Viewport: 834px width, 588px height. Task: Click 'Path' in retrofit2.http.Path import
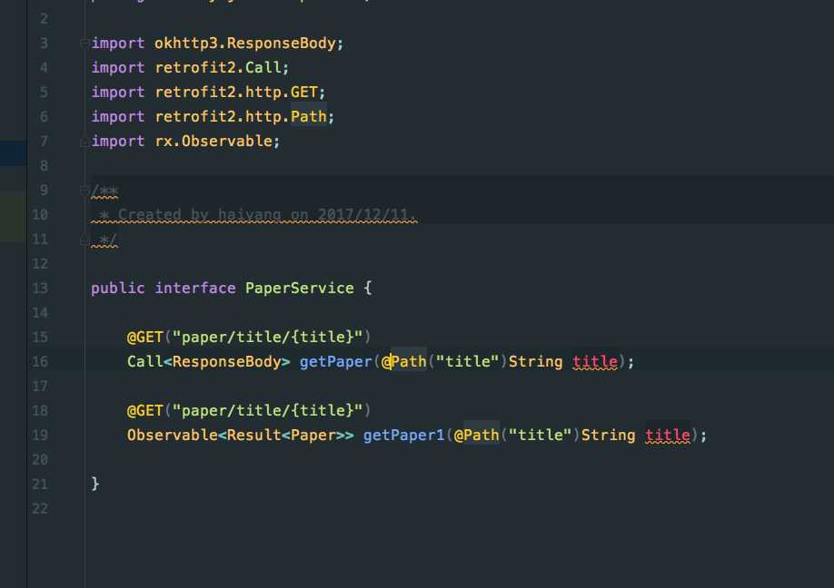click(309, 116)
